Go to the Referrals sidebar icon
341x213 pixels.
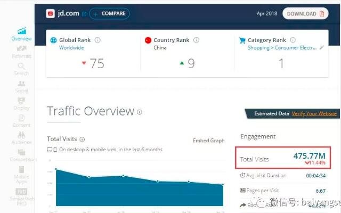click(21, 52)
